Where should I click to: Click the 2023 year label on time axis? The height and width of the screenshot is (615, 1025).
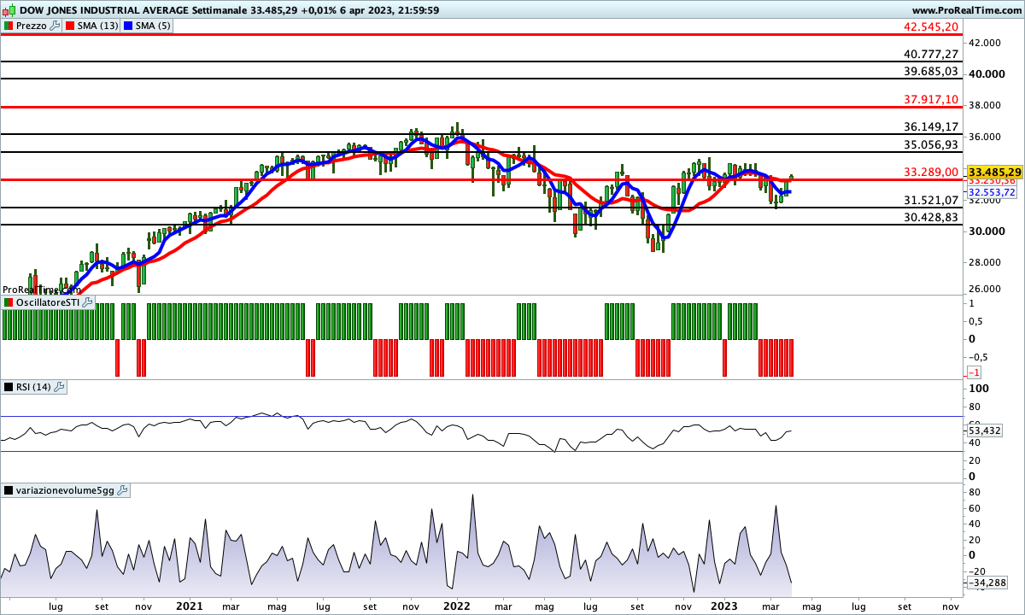click(x=725, y=606)
